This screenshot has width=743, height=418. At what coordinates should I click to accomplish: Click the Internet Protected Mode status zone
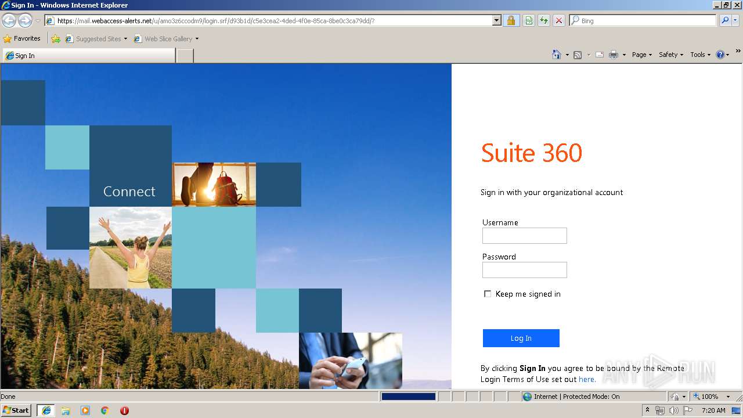(594, 397)
